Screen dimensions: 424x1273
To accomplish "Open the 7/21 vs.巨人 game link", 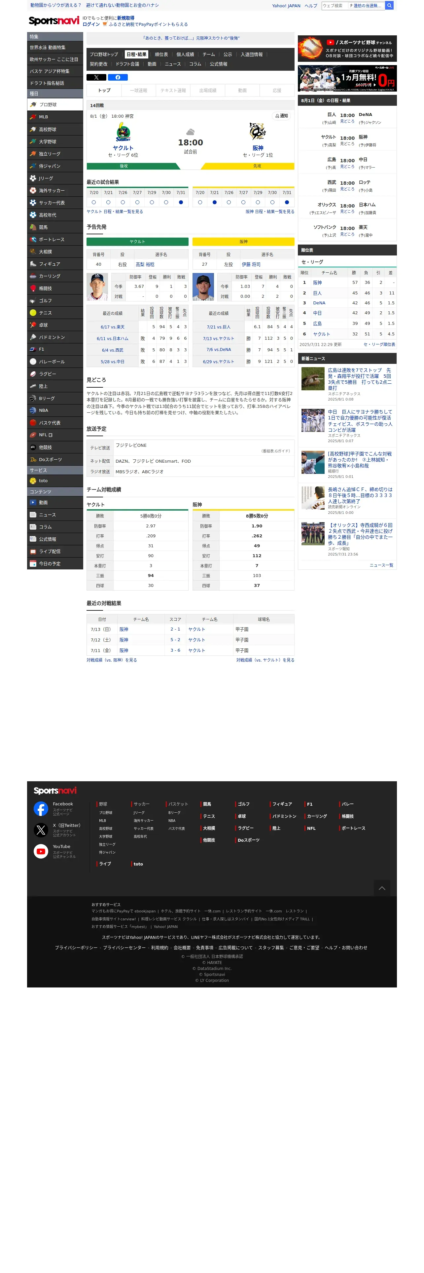I will 218,327.
